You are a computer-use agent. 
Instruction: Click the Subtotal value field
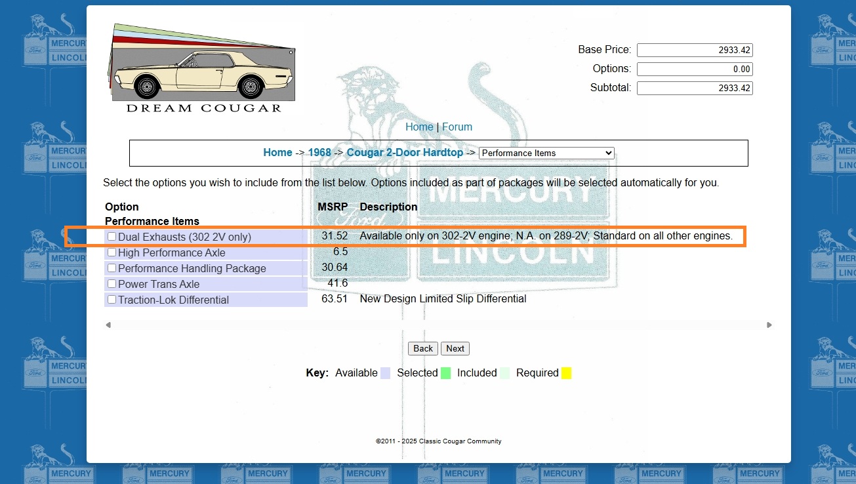point(694,88)
